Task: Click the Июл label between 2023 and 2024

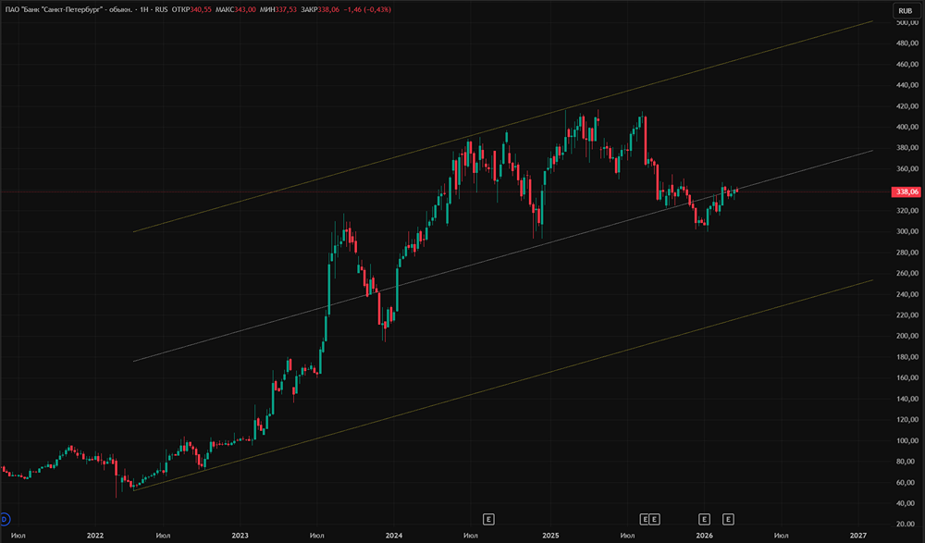Action: click(x=316, y=536)
